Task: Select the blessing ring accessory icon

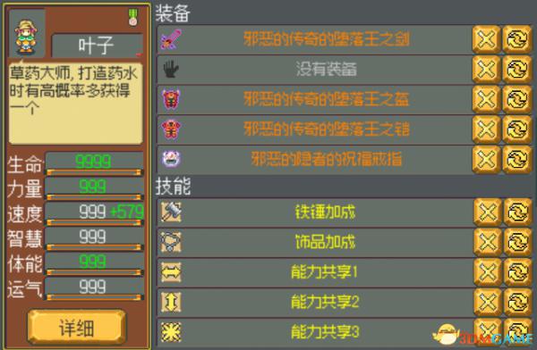Action: (171, 159)
